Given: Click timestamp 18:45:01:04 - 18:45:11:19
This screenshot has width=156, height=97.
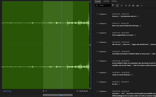Looking at the screenshot, I should (x=120, y=14).
